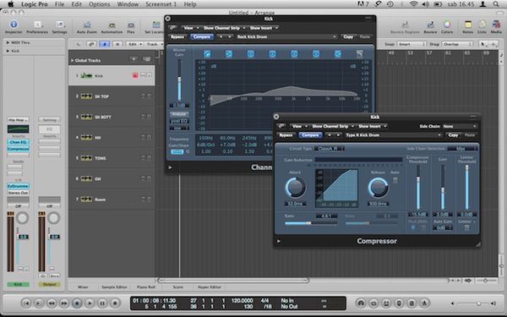This screenshot has width=507, height=317.
Task: Click the master volume slider in transport bar
Action: pos(472,303)
